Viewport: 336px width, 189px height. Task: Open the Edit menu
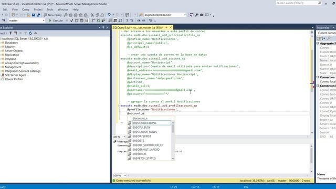5,9
